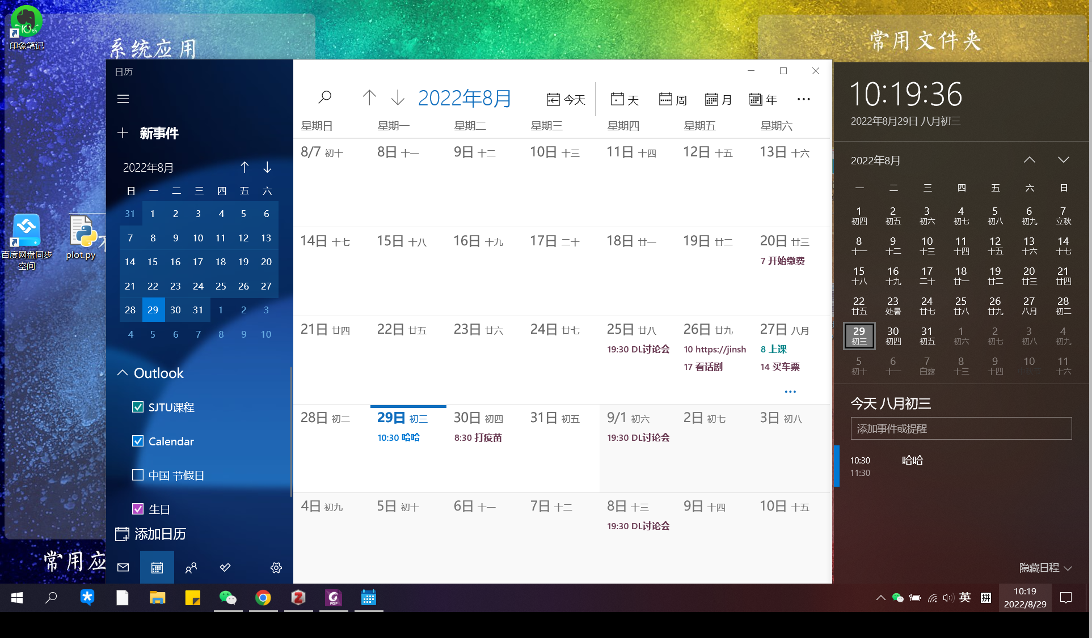Image resolution: width=1092 pixels, height=638 pixels.
Task: Go to next month with down arrow beside 2022年8月 title
Action: click(x=398, y=97)
